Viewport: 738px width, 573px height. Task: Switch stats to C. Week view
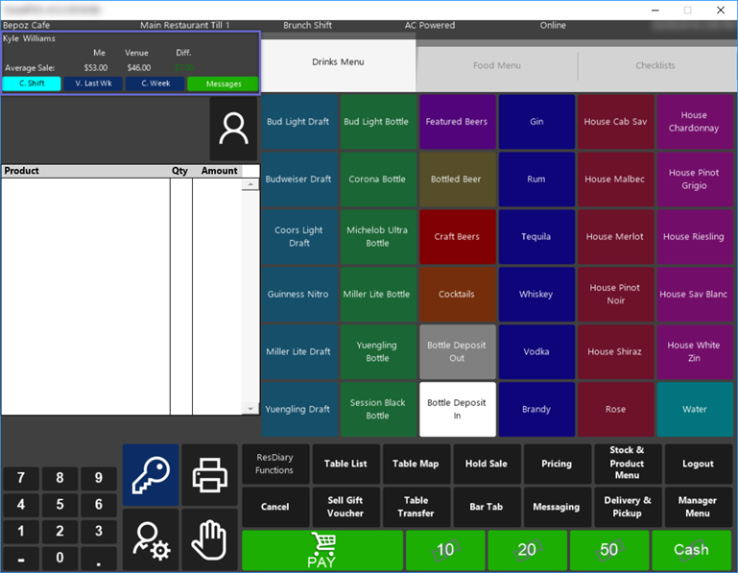click(155, 84)
